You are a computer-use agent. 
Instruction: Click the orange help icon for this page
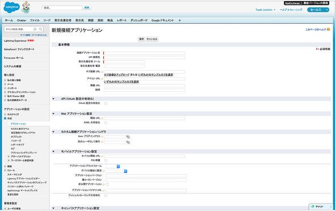[328, 29]
